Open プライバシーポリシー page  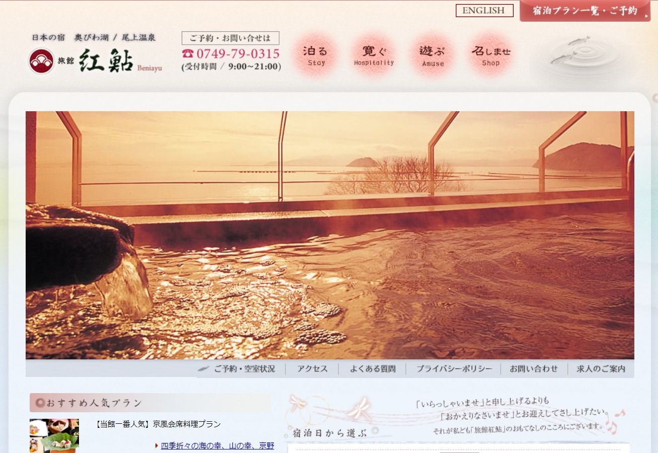point(454,369)
